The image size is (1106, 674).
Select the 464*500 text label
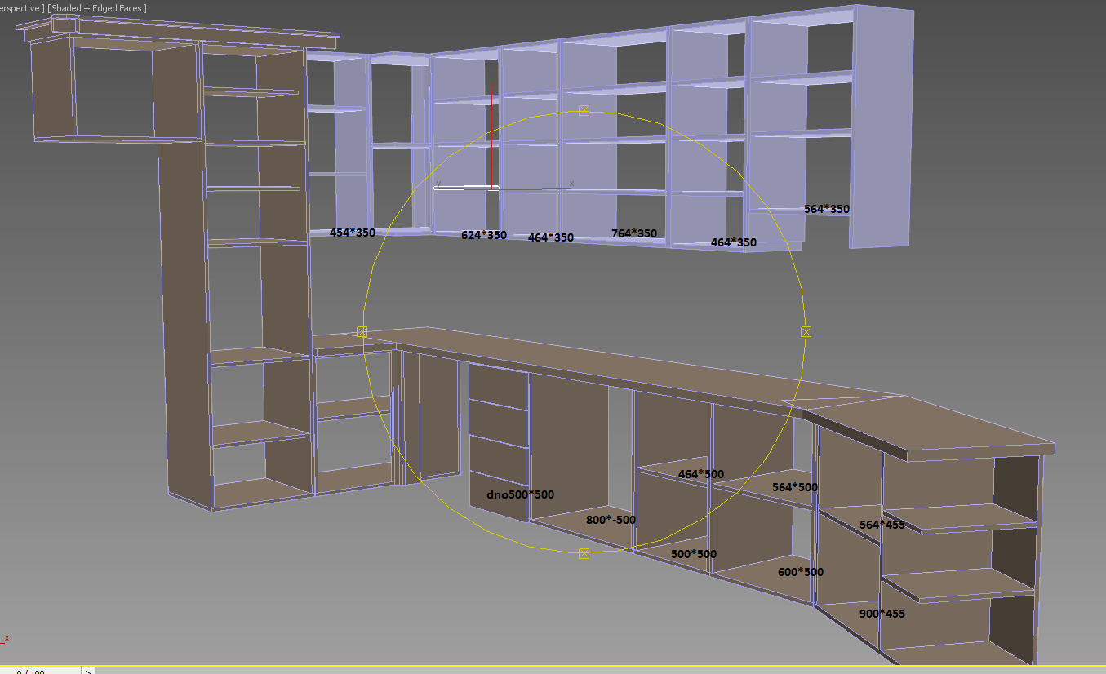(x=701, y=474)
